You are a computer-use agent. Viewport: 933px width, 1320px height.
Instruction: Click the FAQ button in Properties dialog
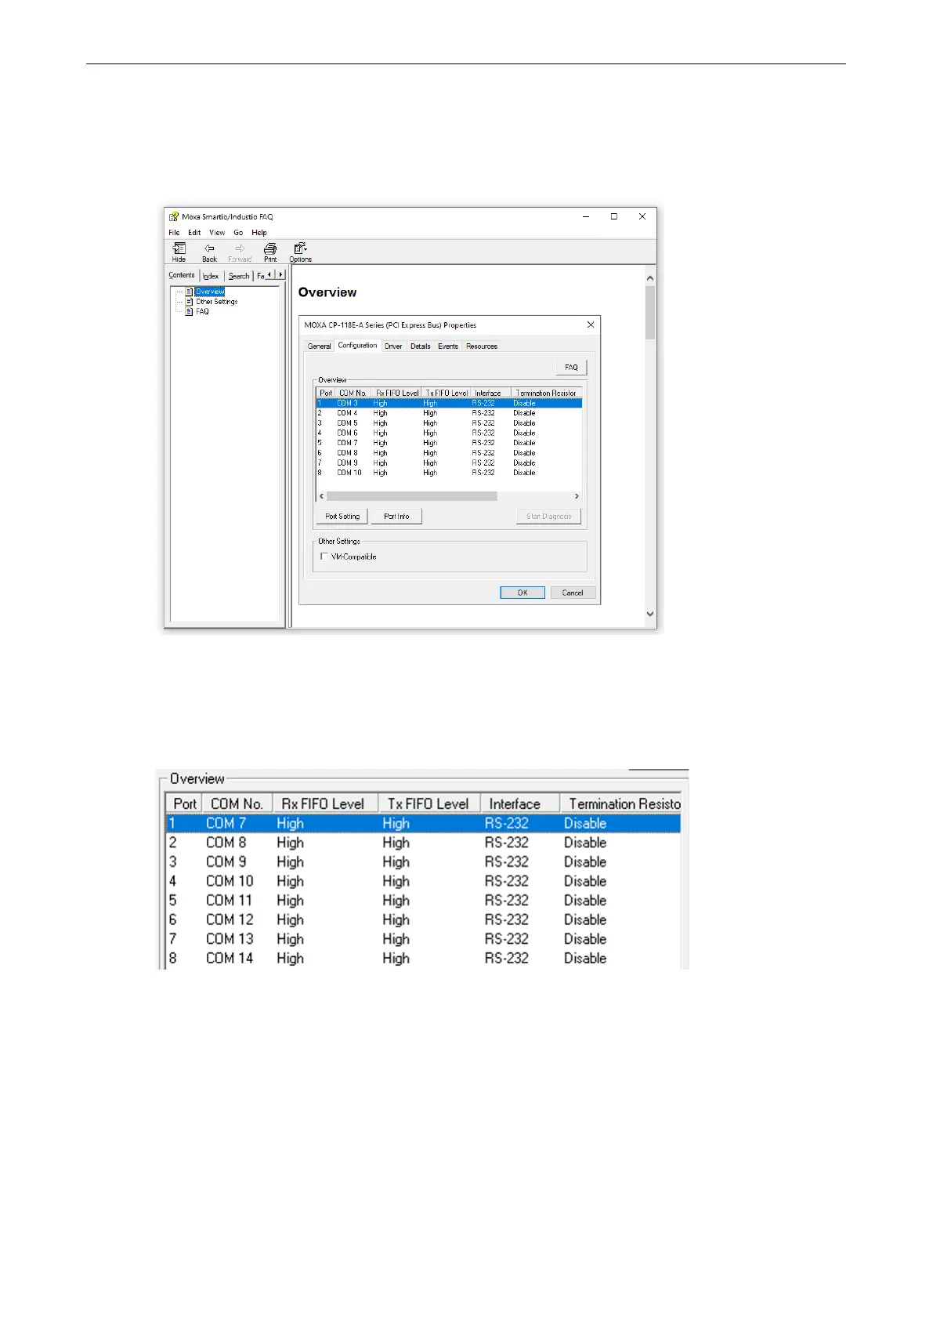click(x=571, y=367)
